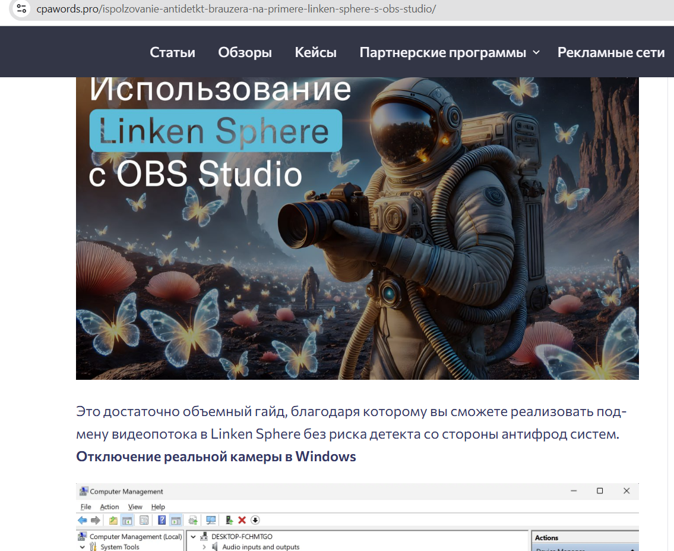This screenshot has width=674, height=551.
Task: Select Audio inputs and outputs category
Action: point(261,547)
